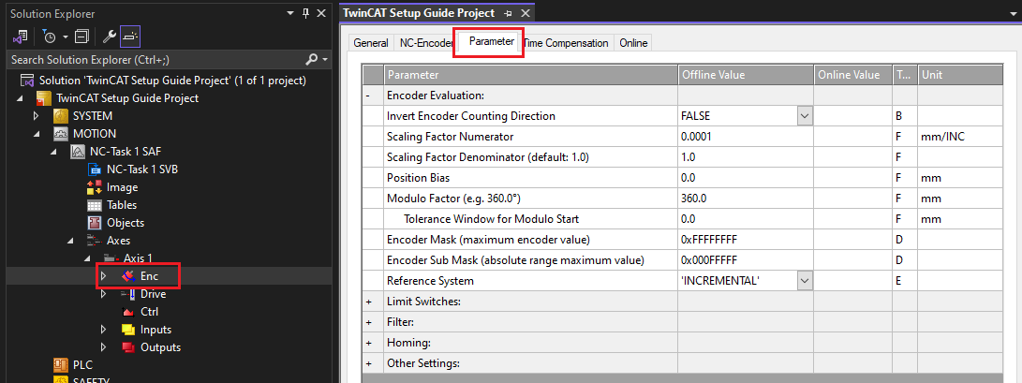Close the Solution Explorer panel
Viewport: 1022px width, 383px height.
(321, 13)
